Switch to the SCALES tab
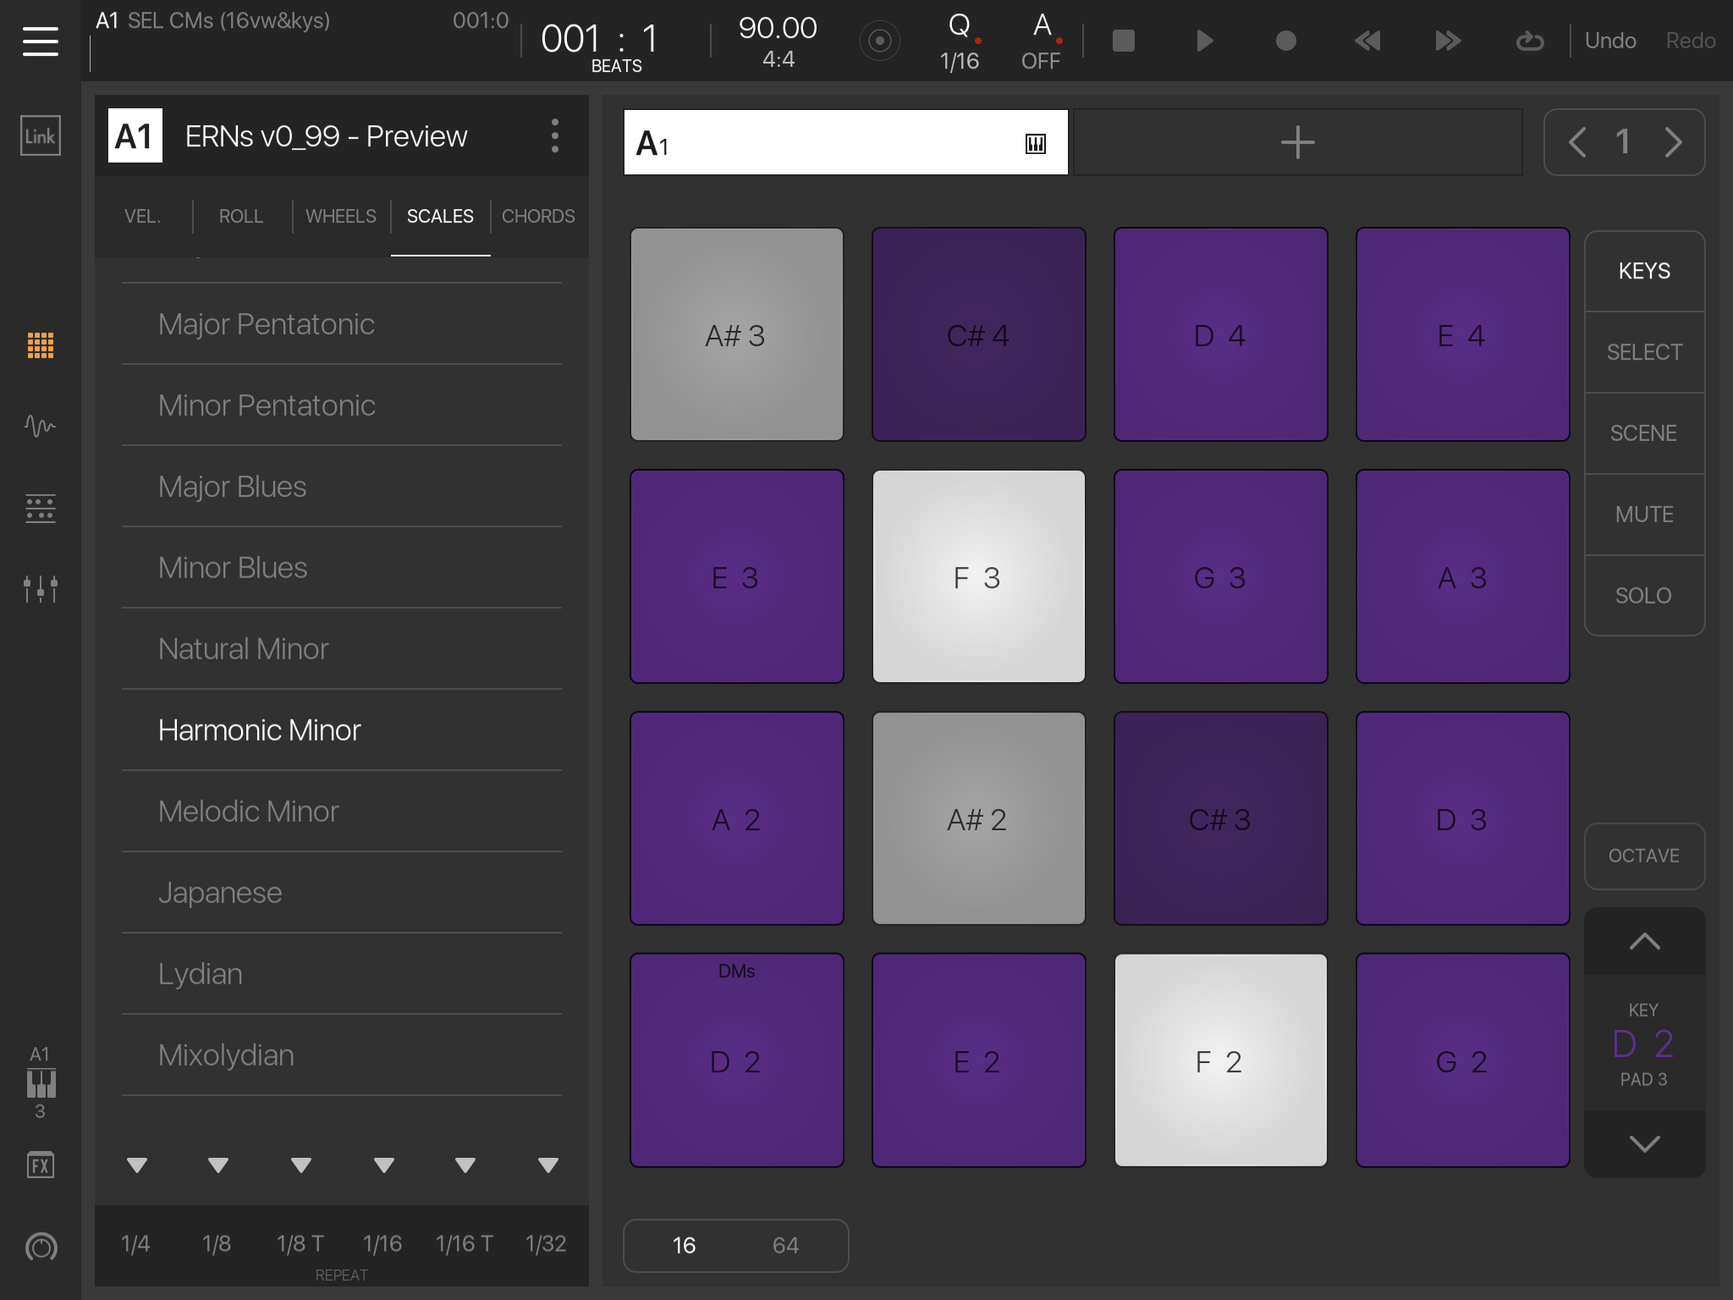1733x1300 pixels. point(440,216)
